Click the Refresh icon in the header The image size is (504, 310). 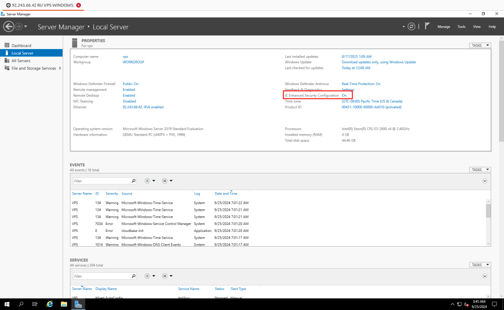tap(411, 27)
